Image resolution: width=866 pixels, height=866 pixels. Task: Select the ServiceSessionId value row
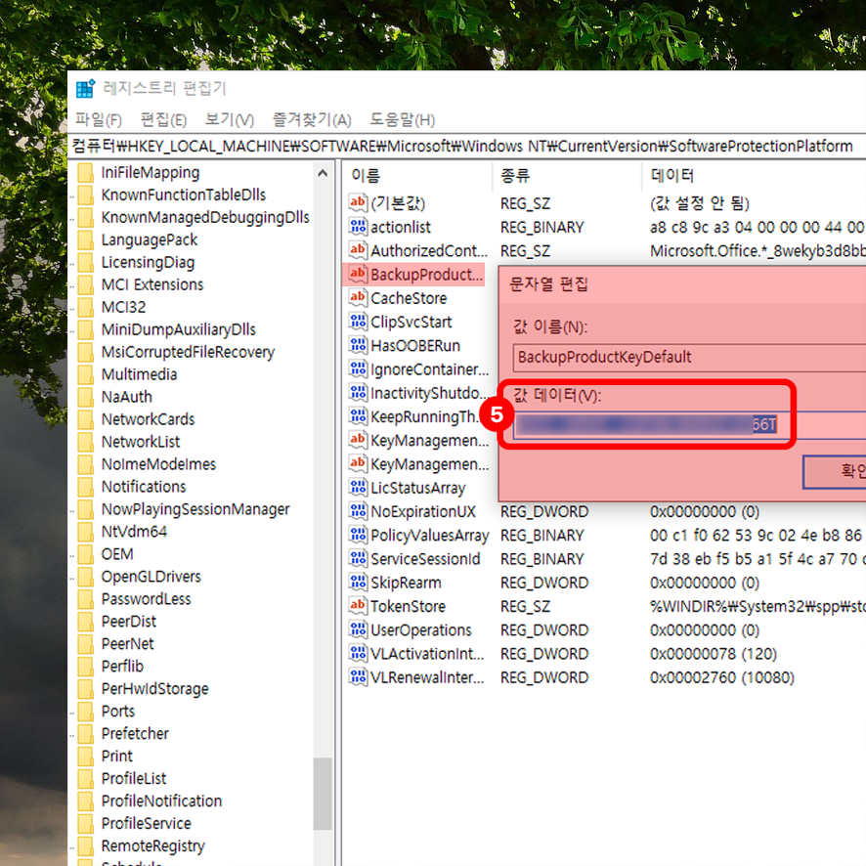coord(606,559)
